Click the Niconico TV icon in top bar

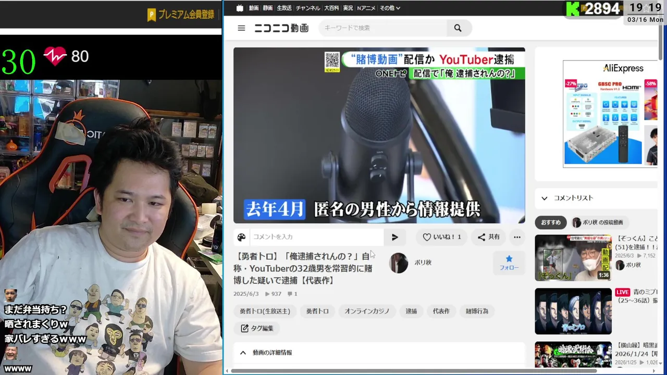coord(240,8)
